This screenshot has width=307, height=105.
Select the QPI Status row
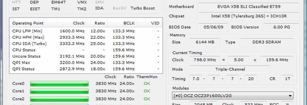point(86,69)
